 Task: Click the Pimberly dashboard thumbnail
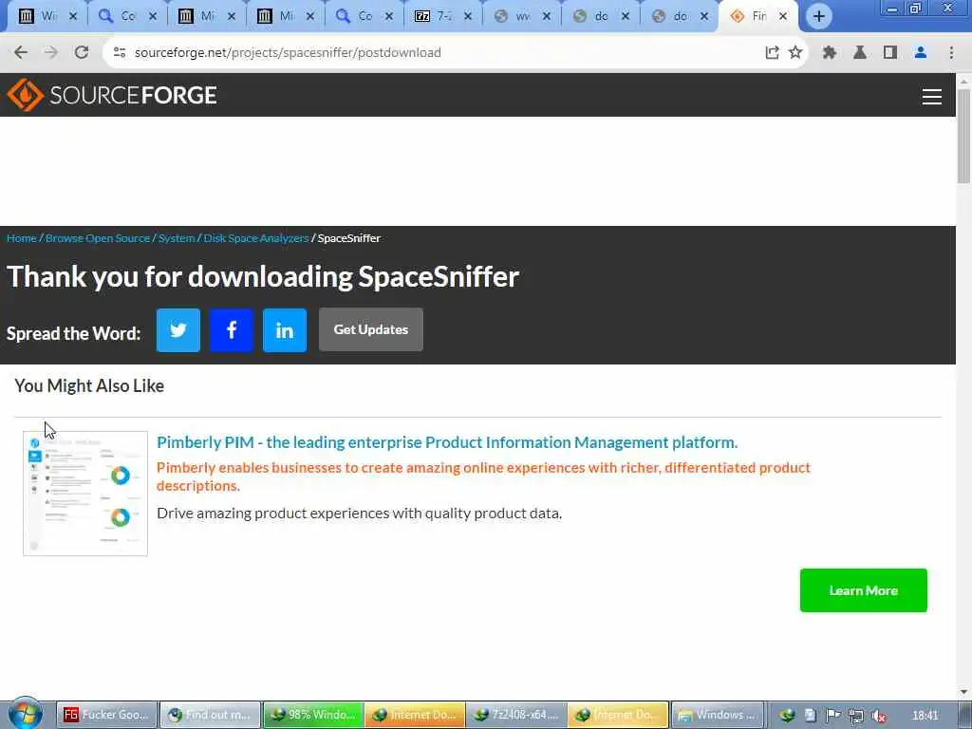tap(85, 494)
